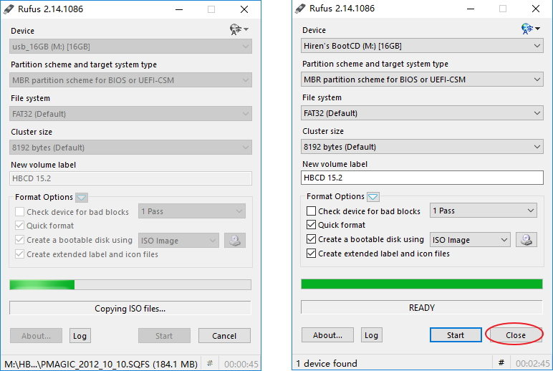Click '1 device found' status text
The image size is (553, 371).
[327, 363]
